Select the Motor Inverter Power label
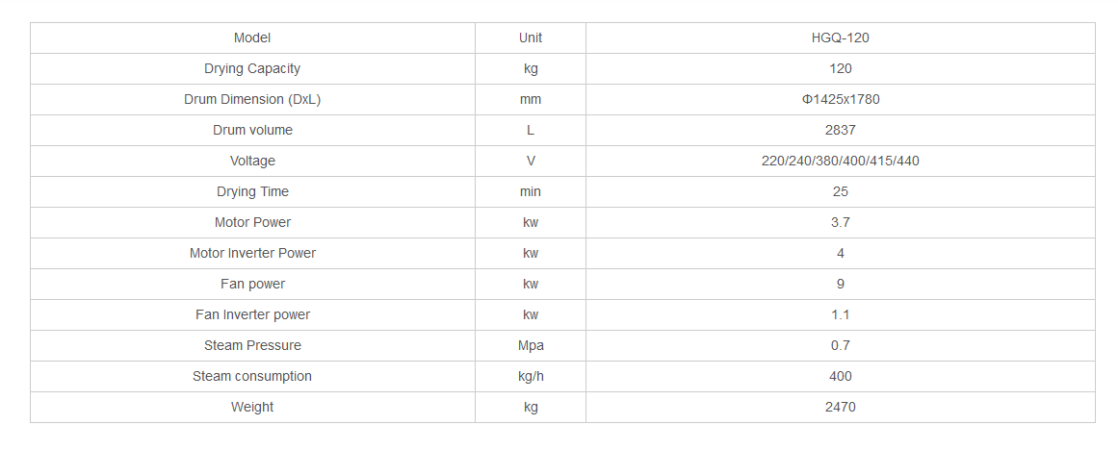Viewport: 1118px width, 450px height. pos(252,253)
